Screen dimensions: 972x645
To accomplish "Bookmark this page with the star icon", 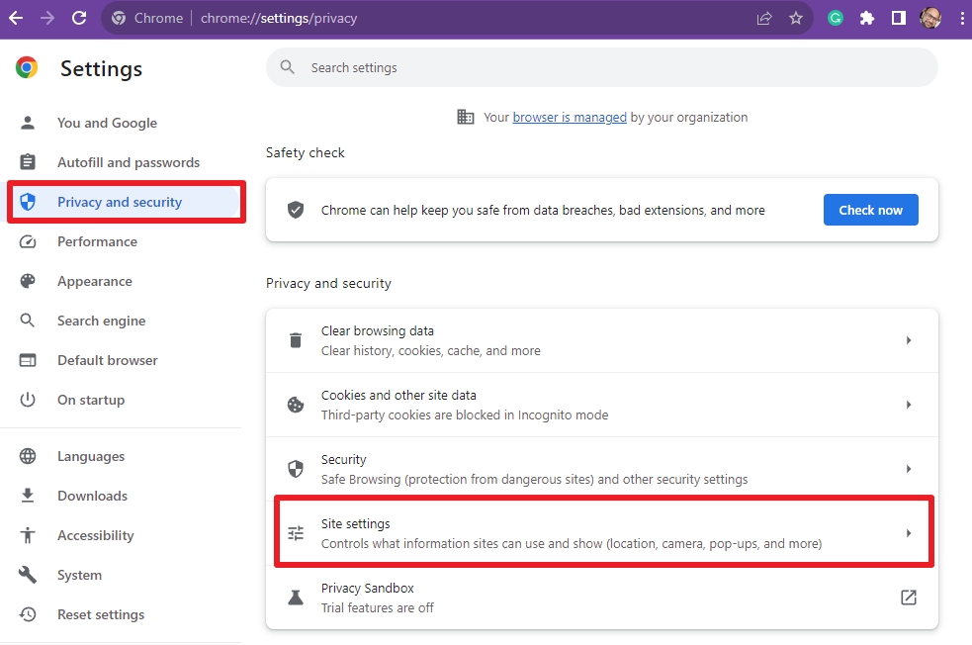I will (796, 18).
